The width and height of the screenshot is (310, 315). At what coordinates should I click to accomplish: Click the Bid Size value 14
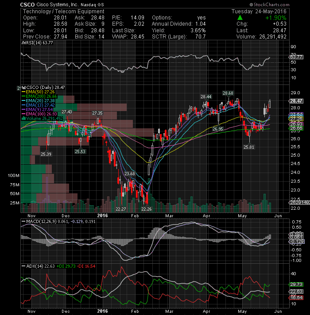(x=101, y=37)
